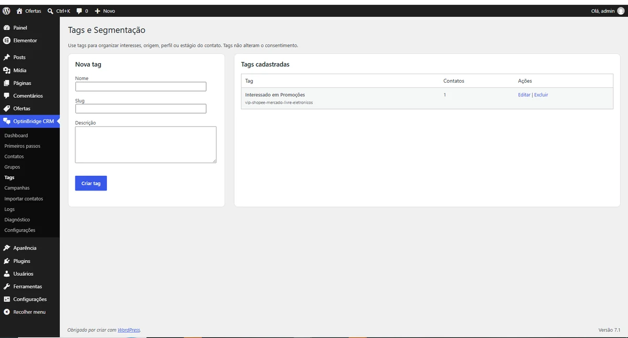Click the Slug input field

click(x=141, y=108)
